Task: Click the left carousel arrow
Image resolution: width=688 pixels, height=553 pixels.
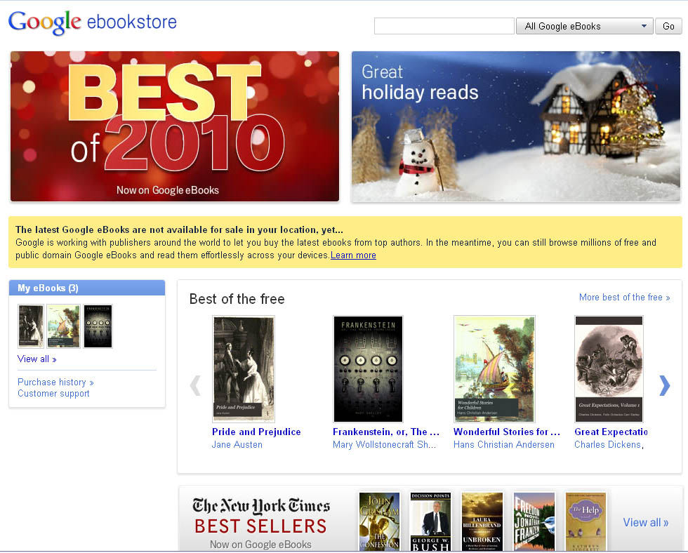Action: click(x=195, y=385)
